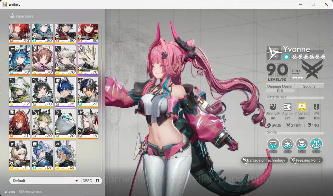This screenshot has height=196, width=333.
Task: Click the Endfield window title icon
Action: [x=5, y=4]
